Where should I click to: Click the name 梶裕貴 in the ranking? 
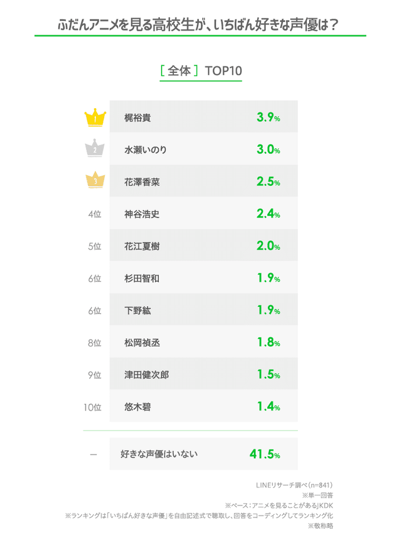138,118
